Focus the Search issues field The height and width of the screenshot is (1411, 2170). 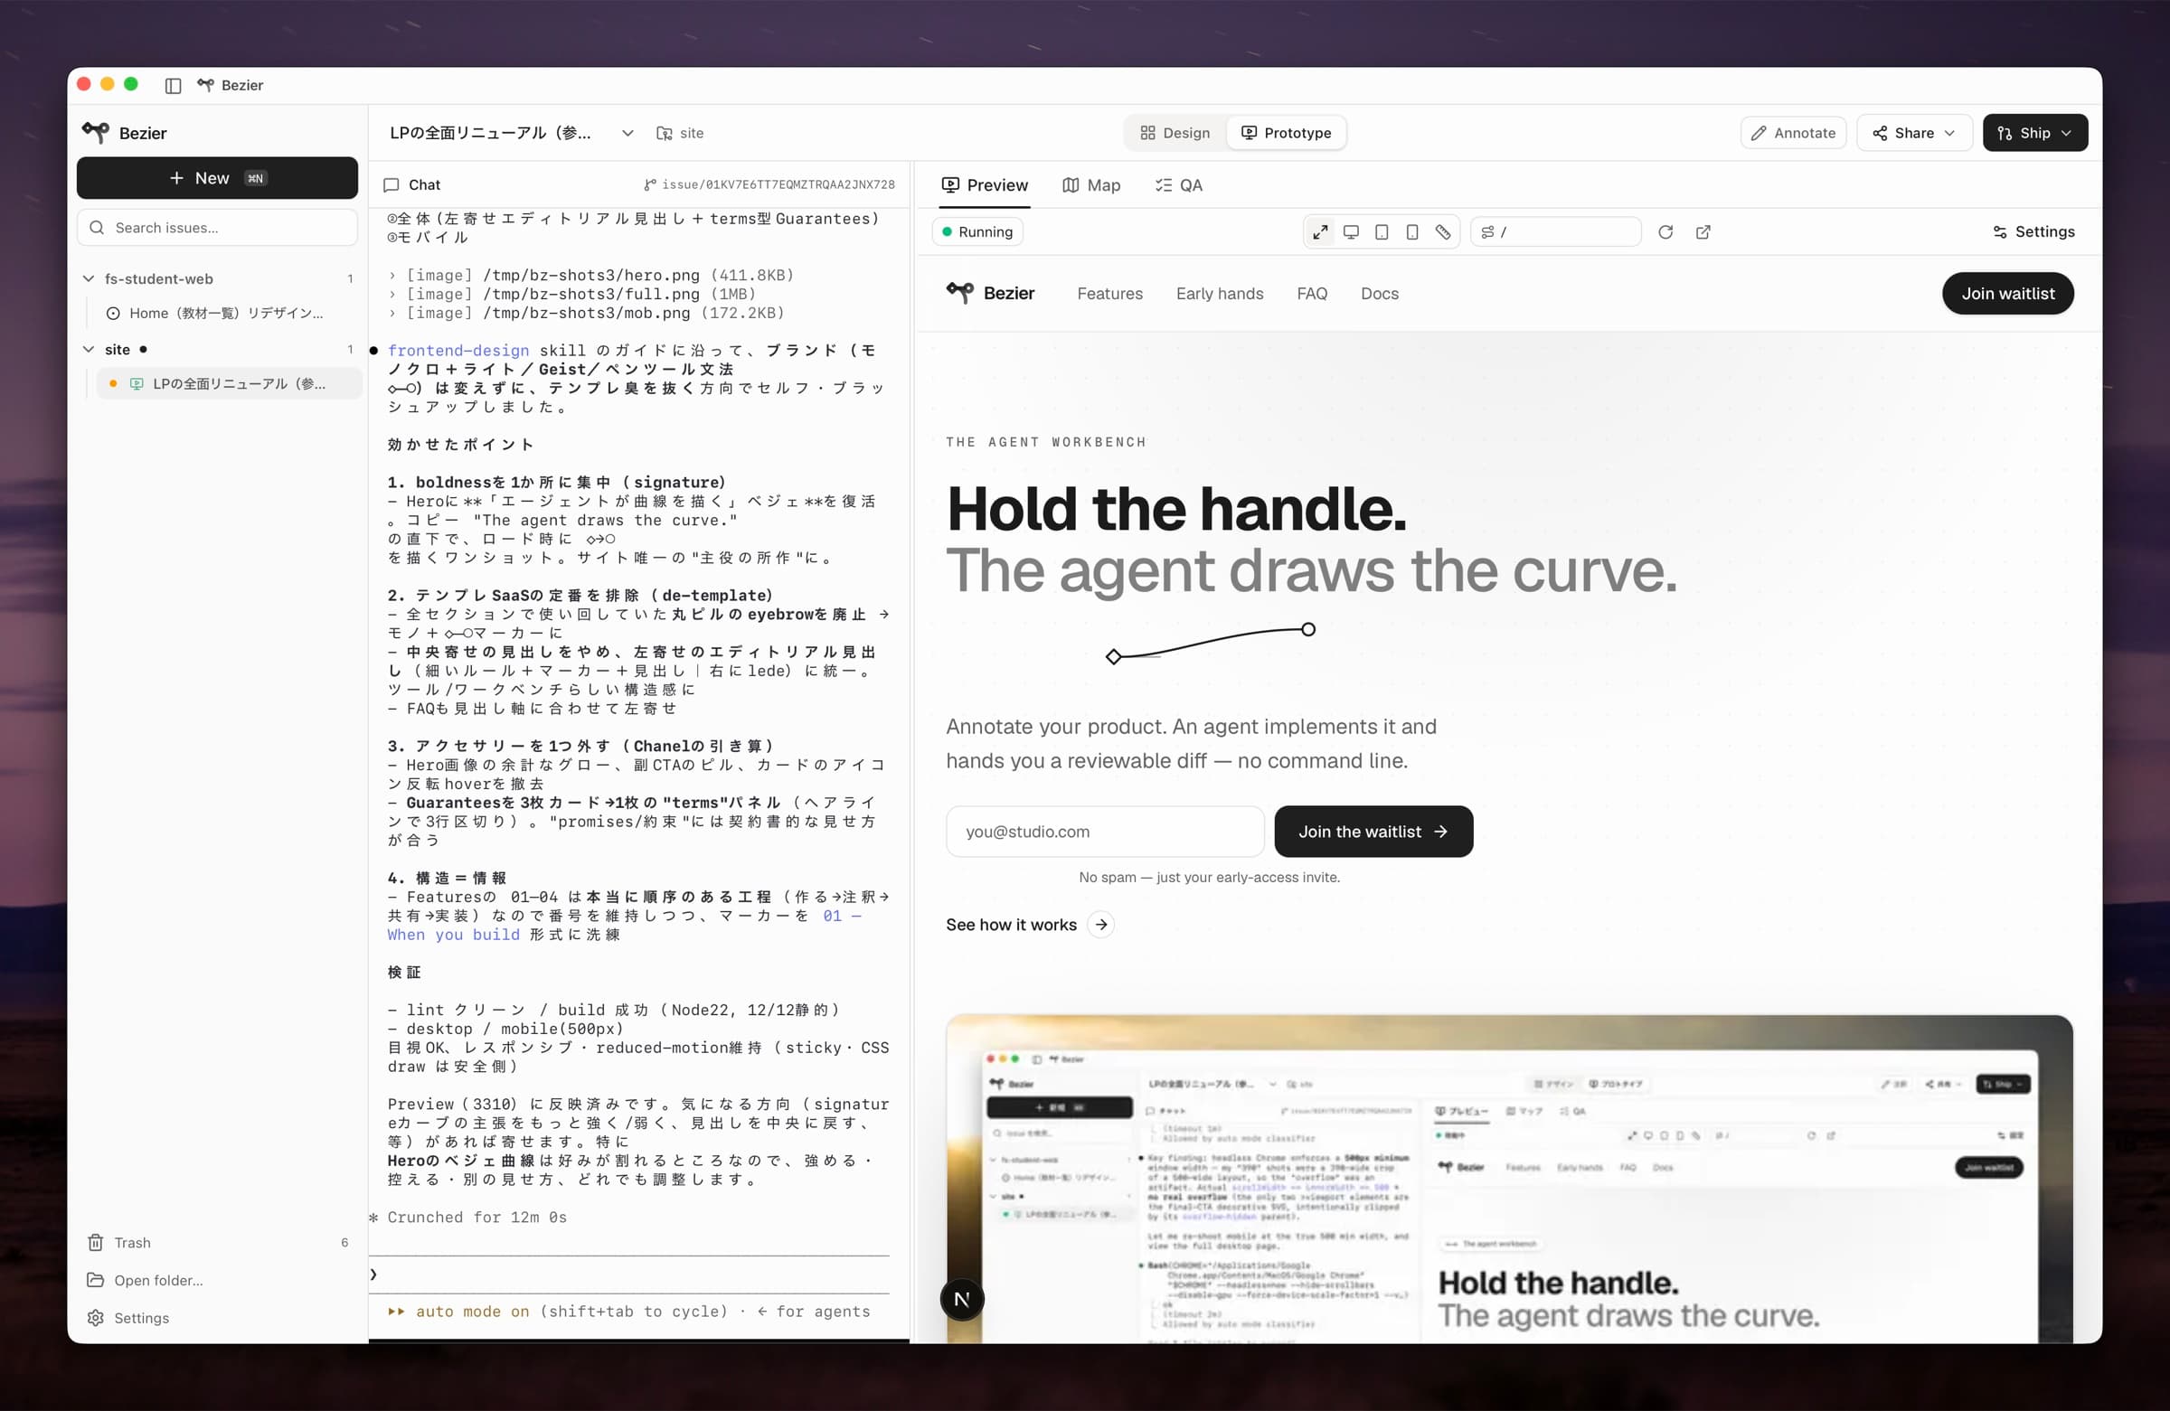(x=217, y=228)
